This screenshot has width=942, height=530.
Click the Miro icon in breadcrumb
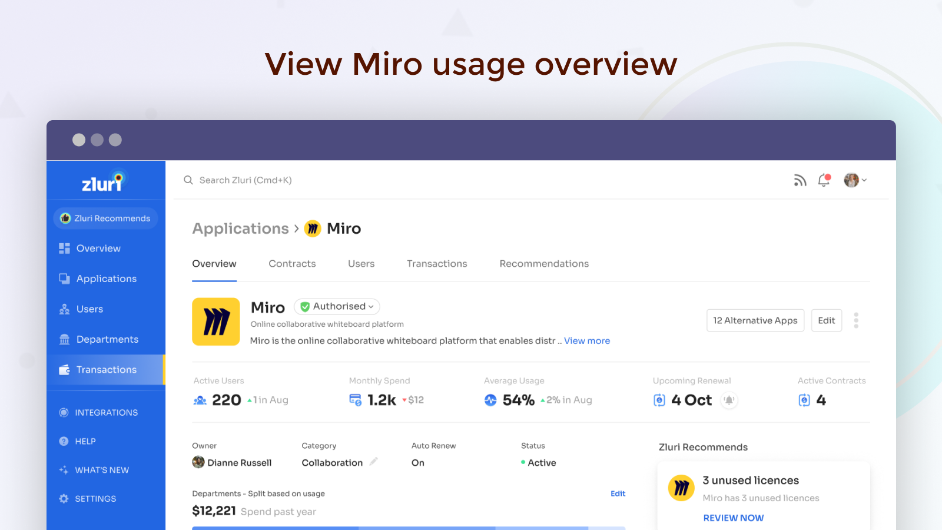313,228
